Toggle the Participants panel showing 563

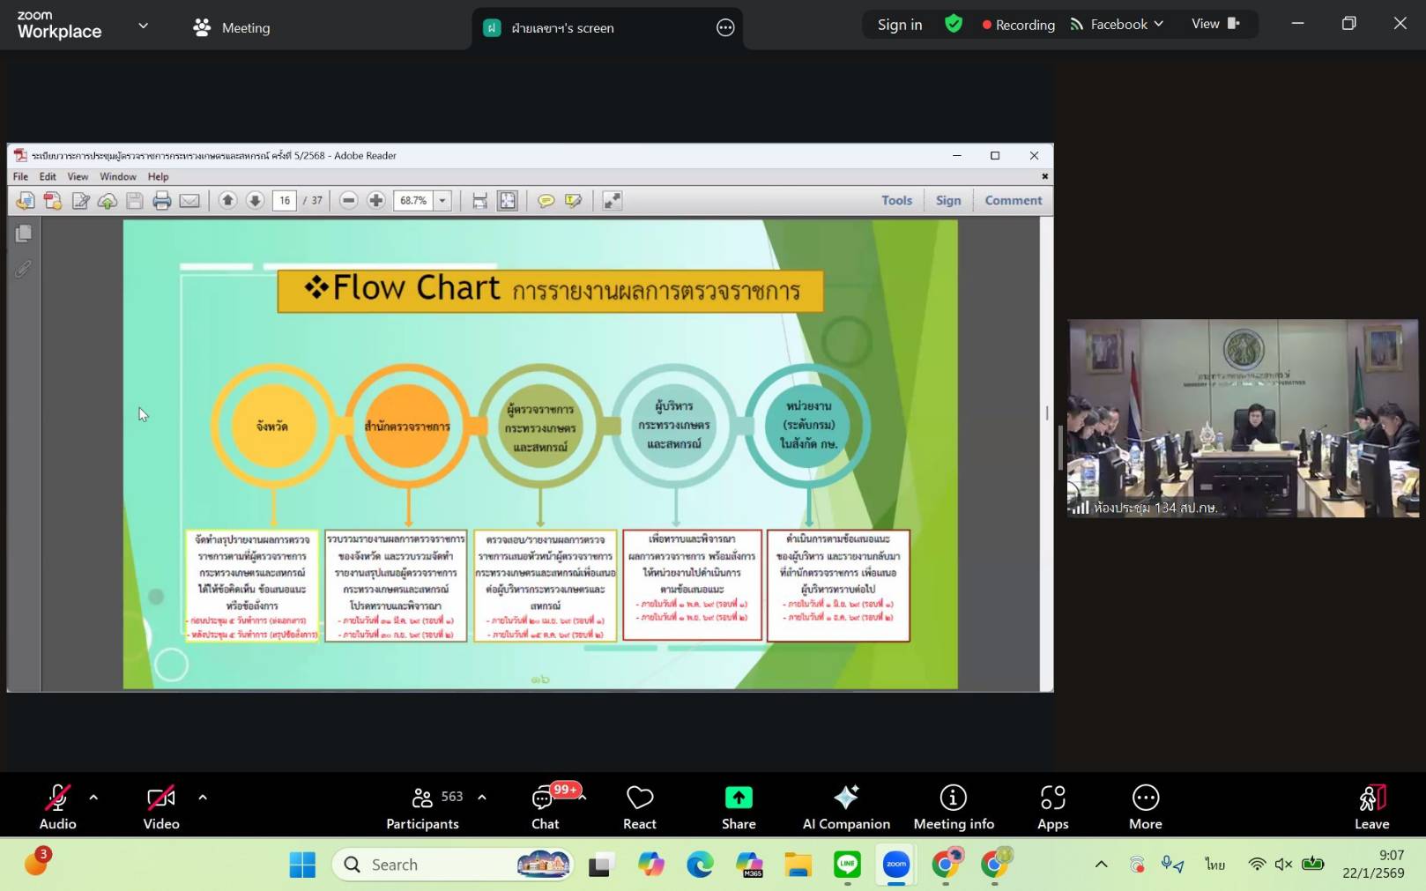pyautogui.click(x=423, y=807)
